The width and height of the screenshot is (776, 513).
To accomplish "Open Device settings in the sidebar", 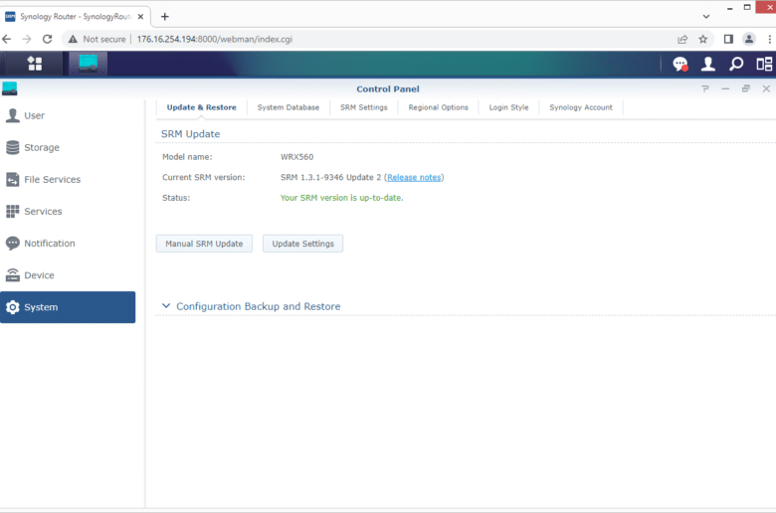I will point(68,275).
